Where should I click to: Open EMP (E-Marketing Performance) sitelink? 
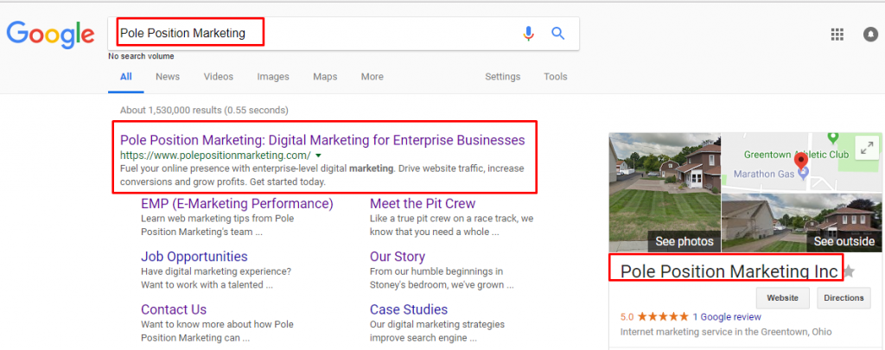tap(237, 203)
